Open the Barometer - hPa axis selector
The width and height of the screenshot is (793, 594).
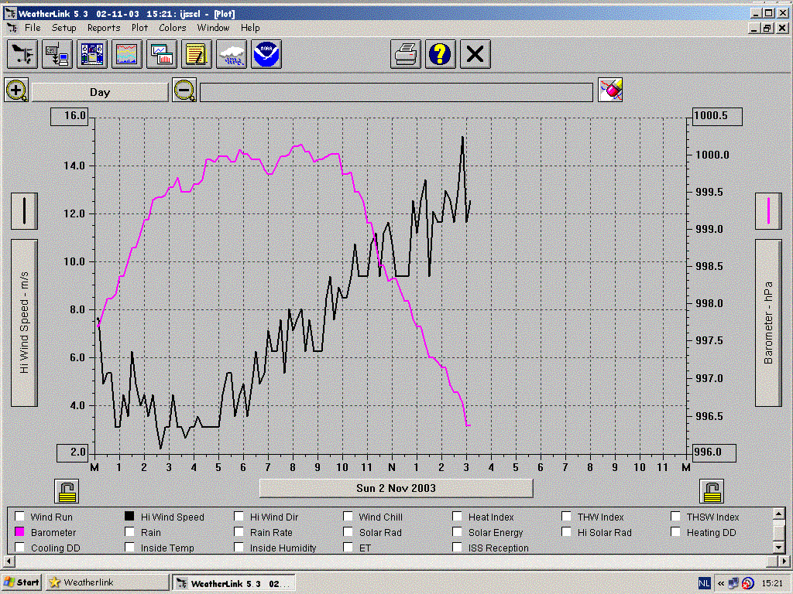coord(769,323)
